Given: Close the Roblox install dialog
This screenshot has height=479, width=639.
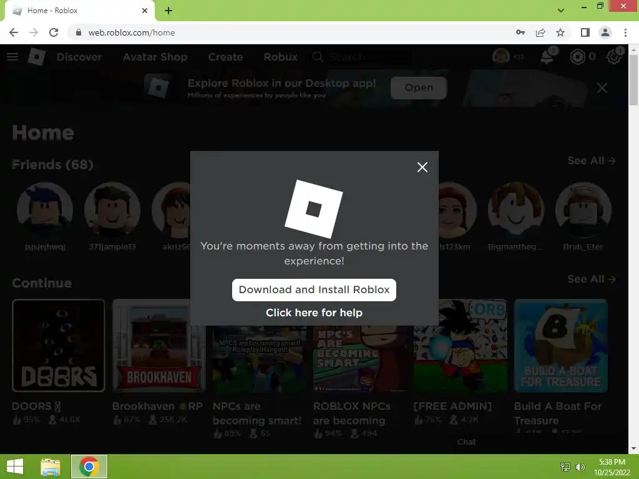Looking at the screenshot, I should (x=422, y=167).
